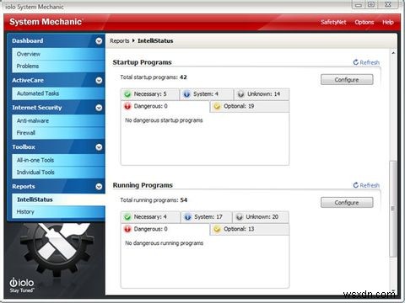Refresh the Running Programs list
The width and height of the screenshot is (405, 303).
366,185
